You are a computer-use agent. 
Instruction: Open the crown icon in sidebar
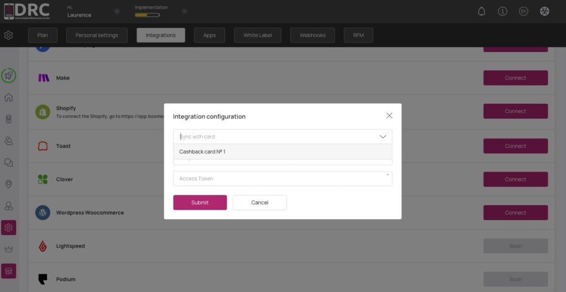coord(9,249)
